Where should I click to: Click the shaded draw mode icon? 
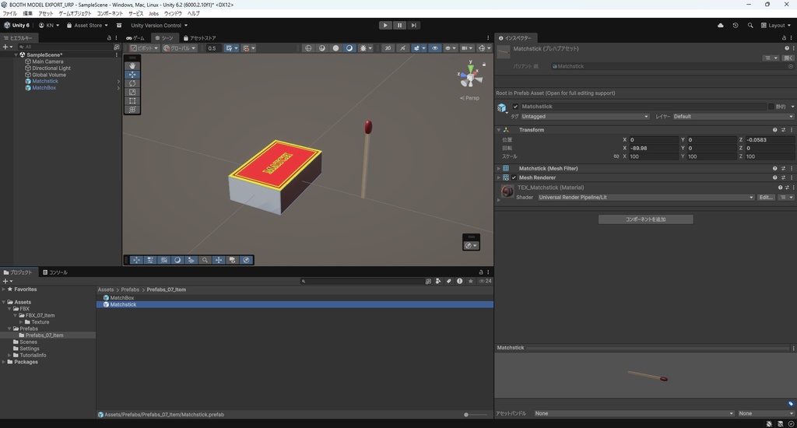[x=349, y=48]
